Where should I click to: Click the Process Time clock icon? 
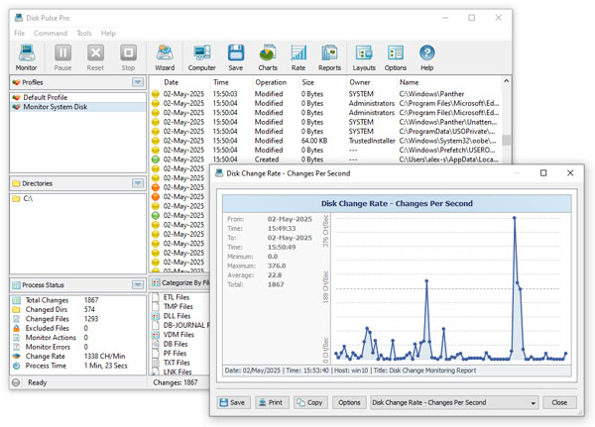pyautogui.click(x=16, y=366)
